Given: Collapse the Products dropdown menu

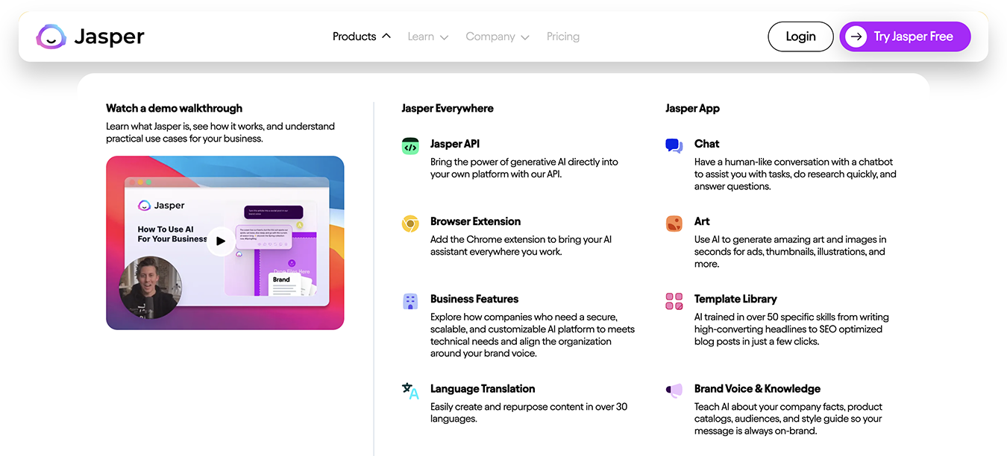Looking at the screenshot, I should tap(362, 37).
